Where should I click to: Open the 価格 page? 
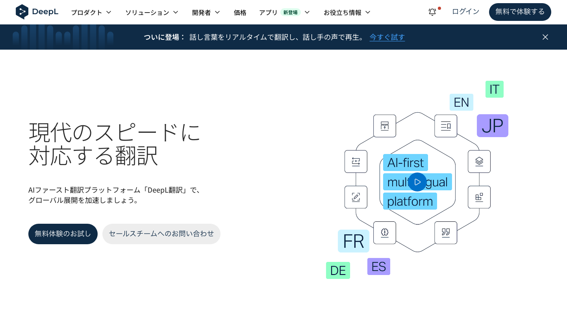(240, 12)
